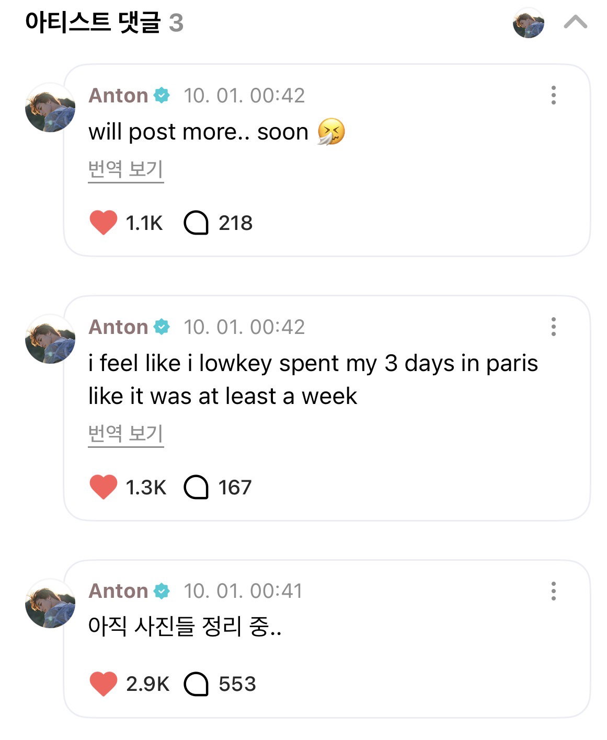Click verified badge next to Anton at 00:41

162,591
